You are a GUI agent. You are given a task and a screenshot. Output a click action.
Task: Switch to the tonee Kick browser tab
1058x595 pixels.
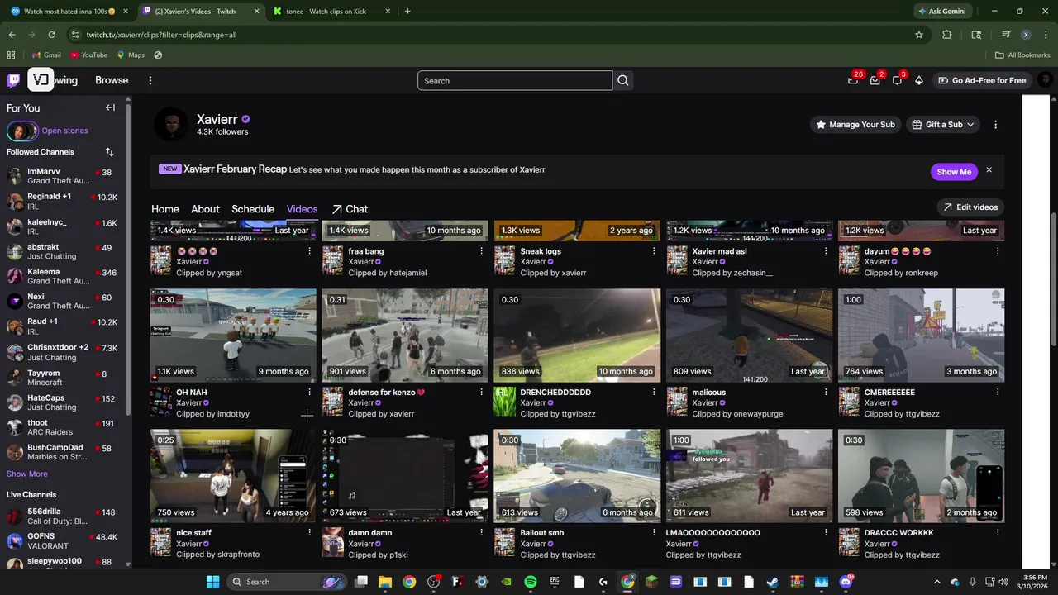[x=331, y=12]
